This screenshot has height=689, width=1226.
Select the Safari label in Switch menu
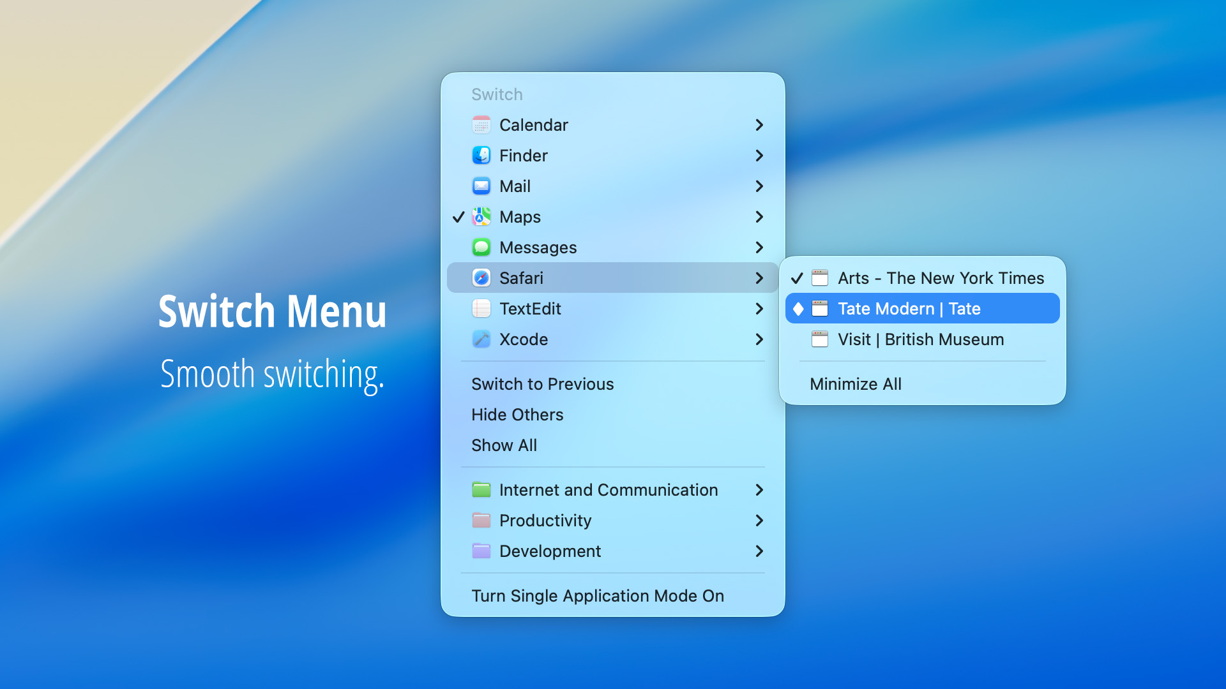pyautogui.click(x=522, y=278)
